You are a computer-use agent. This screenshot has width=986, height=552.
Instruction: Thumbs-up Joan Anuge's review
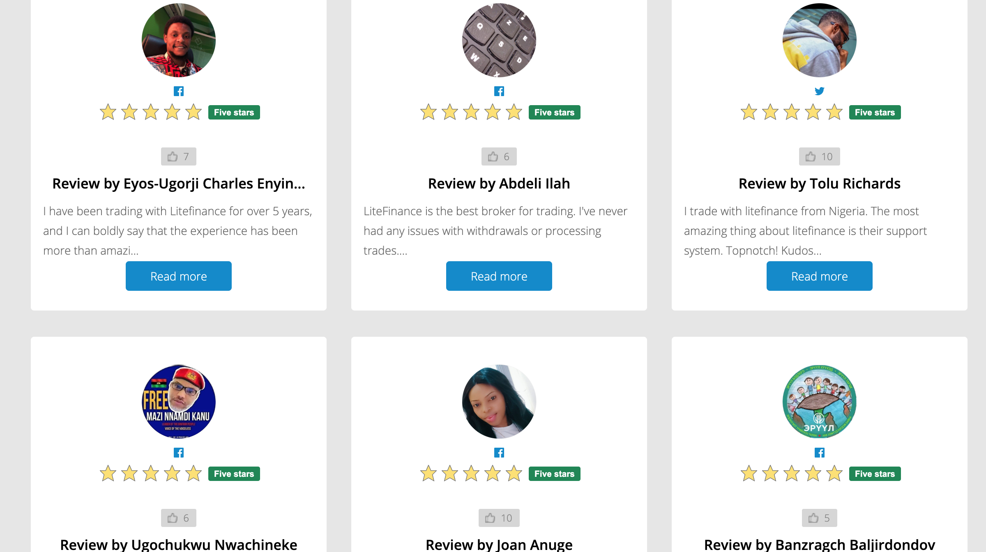click(499, 518)
